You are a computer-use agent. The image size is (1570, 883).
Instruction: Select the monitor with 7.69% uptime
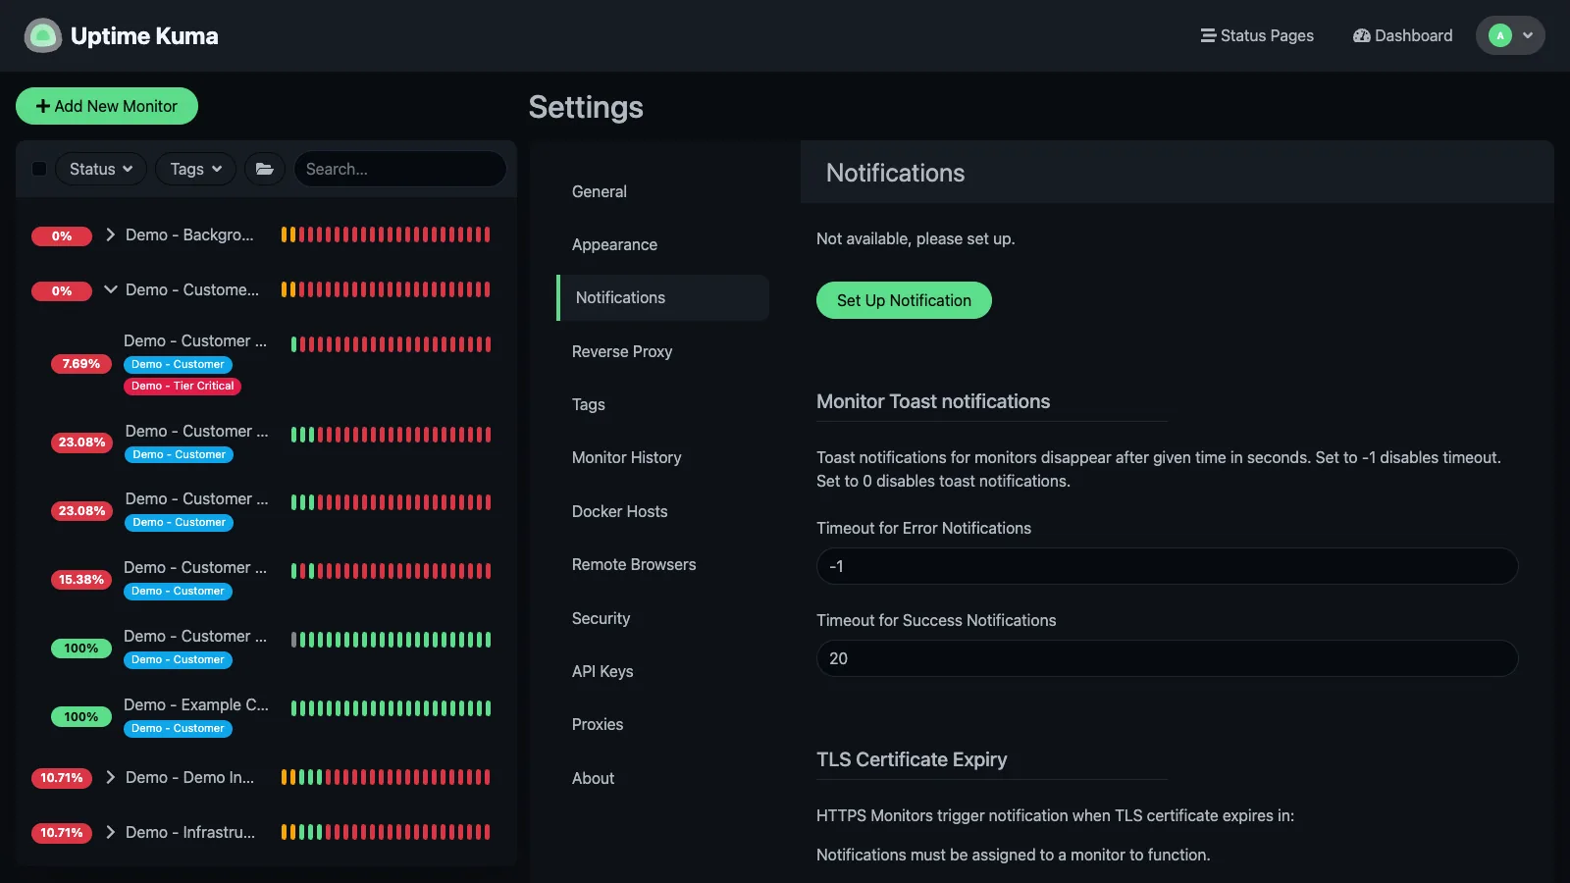[265, 363]
